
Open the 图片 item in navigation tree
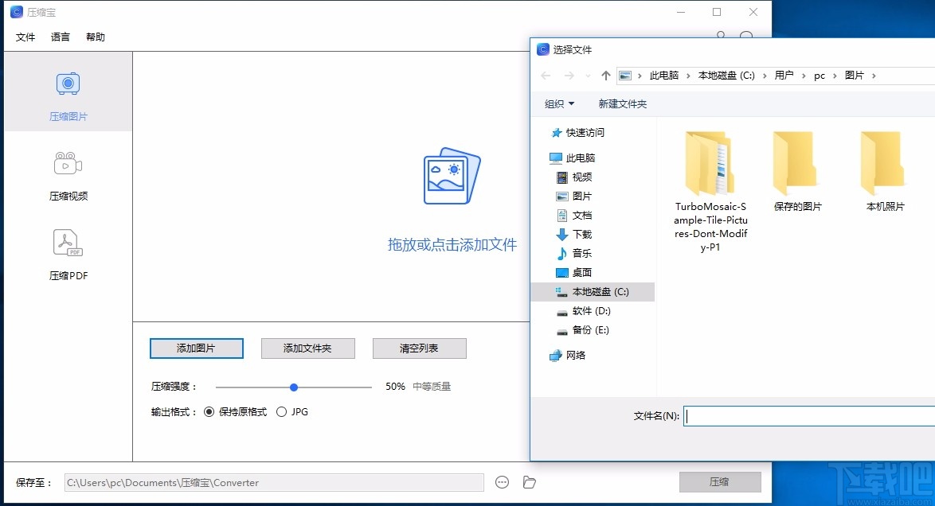point(574,196)
